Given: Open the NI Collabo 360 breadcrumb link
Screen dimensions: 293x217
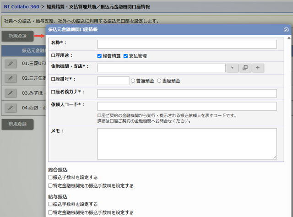Looking at the screenshot, I should pos(21,7).
